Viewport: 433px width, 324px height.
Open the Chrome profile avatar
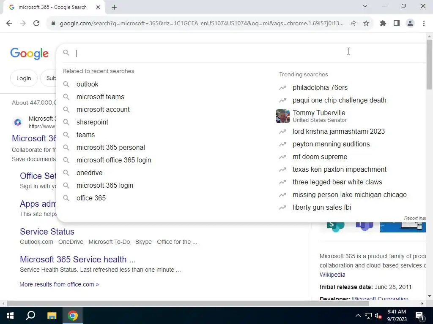click(x=410, y=24)
